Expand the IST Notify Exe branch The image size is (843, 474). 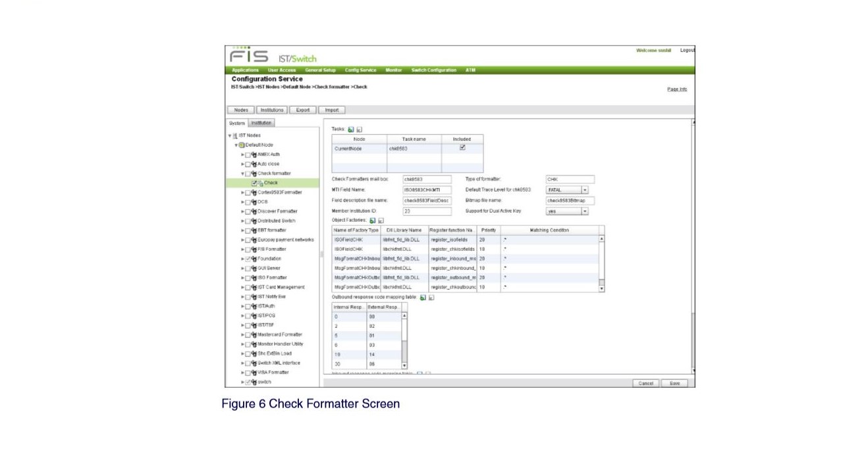[x=242, y=297]
